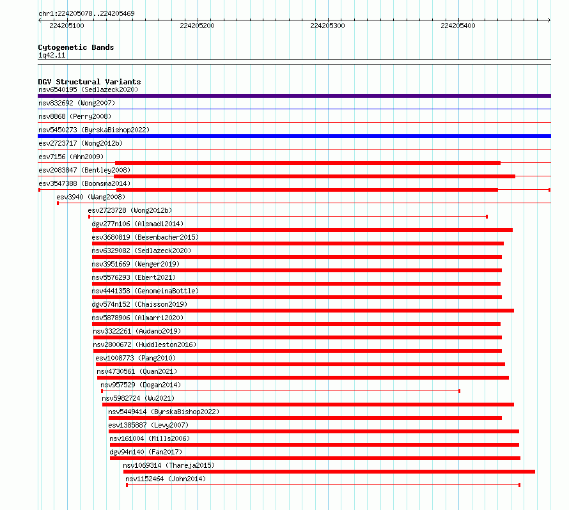Click dgv277n106 (Alsmadi2014) label

(x=137, y=224)
